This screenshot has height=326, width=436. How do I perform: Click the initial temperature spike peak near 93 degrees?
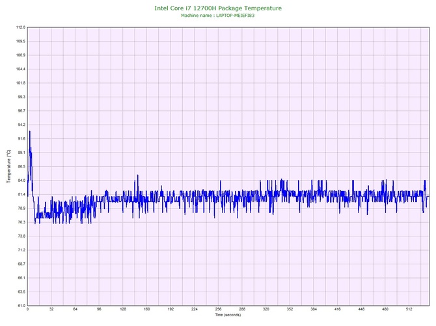(x=29, y=132)
